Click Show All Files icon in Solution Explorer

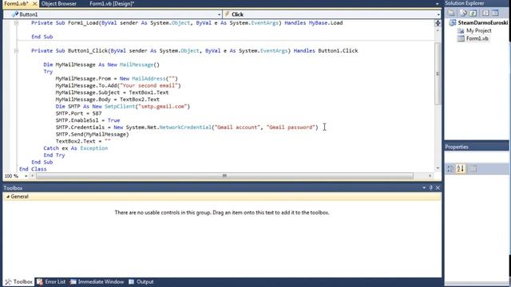(463, 13)
